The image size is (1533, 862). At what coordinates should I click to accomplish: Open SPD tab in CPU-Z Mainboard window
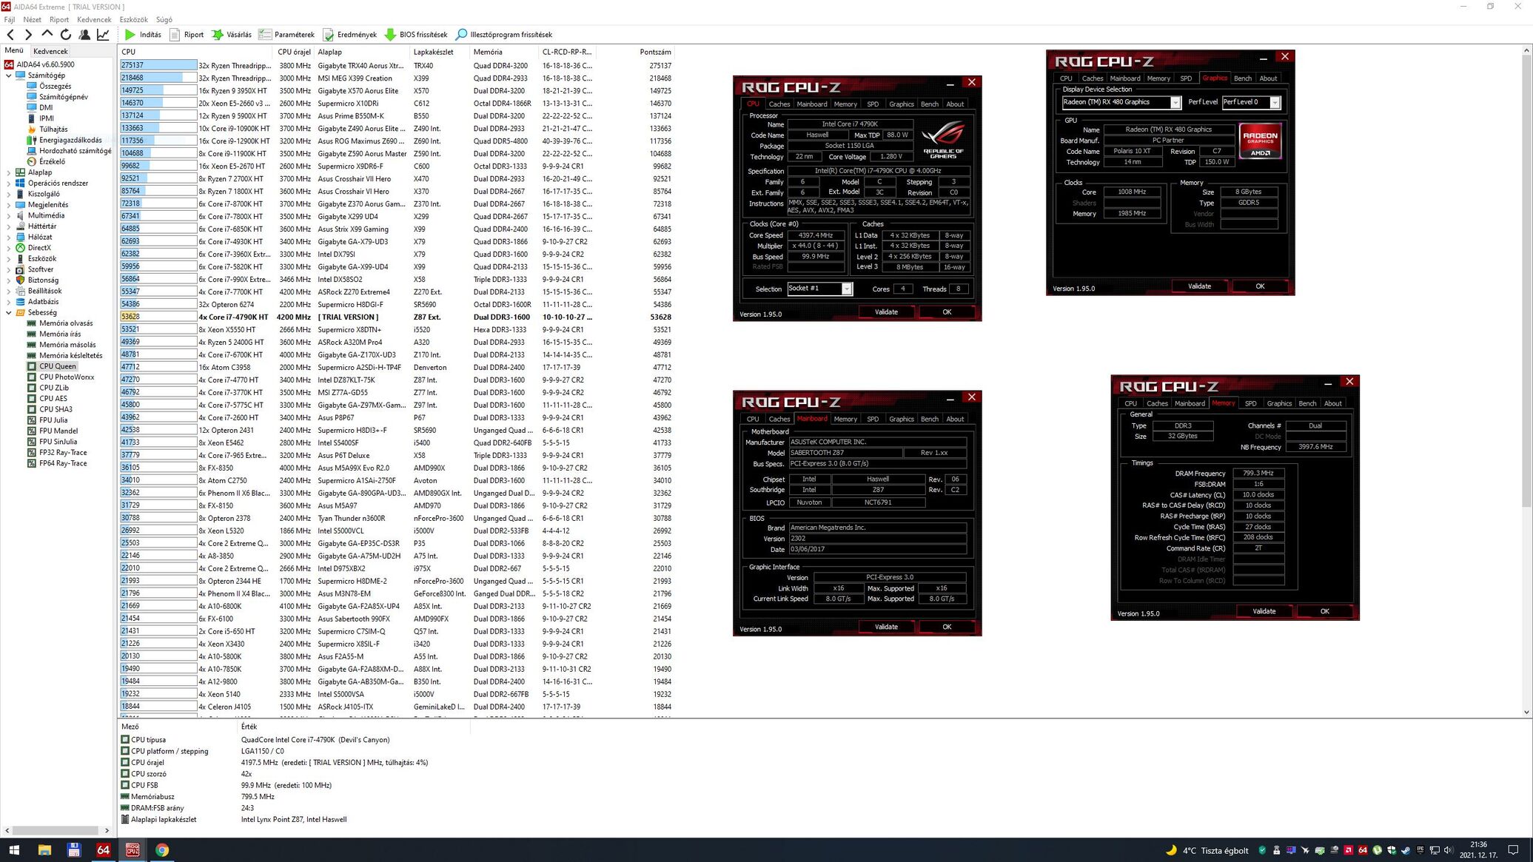coord(873,419)
